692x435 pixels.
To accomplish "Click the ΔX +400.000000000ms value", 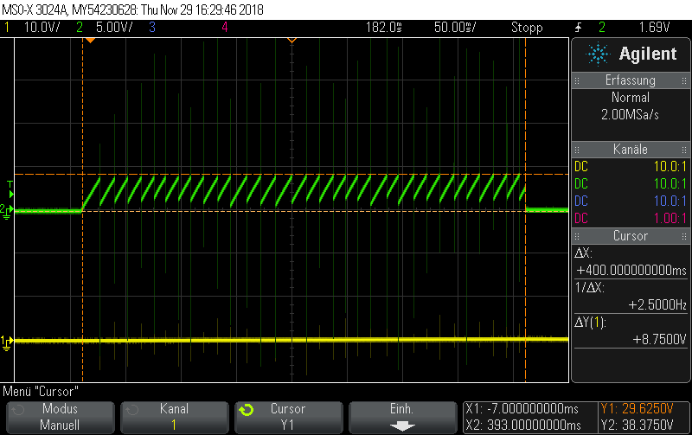I will [x=631, y=270].
